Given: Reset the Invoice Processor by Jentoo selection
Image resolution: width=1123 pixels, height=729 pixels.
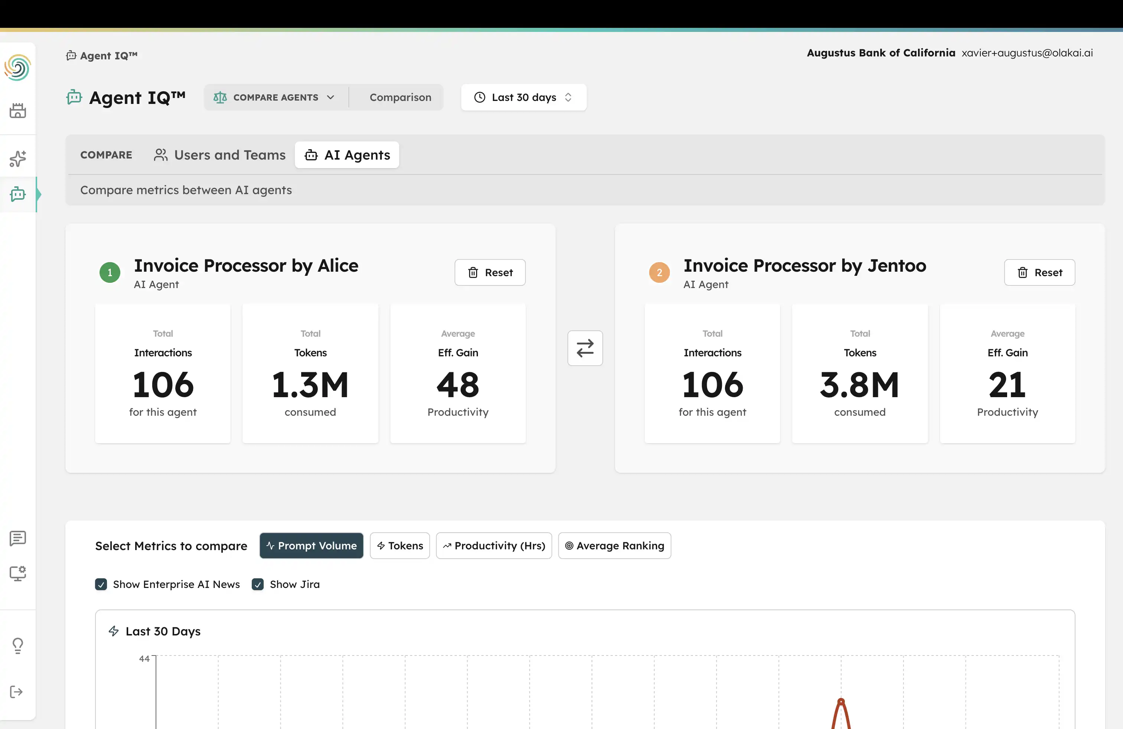Looking at the screenshot, I should 1039,272.
